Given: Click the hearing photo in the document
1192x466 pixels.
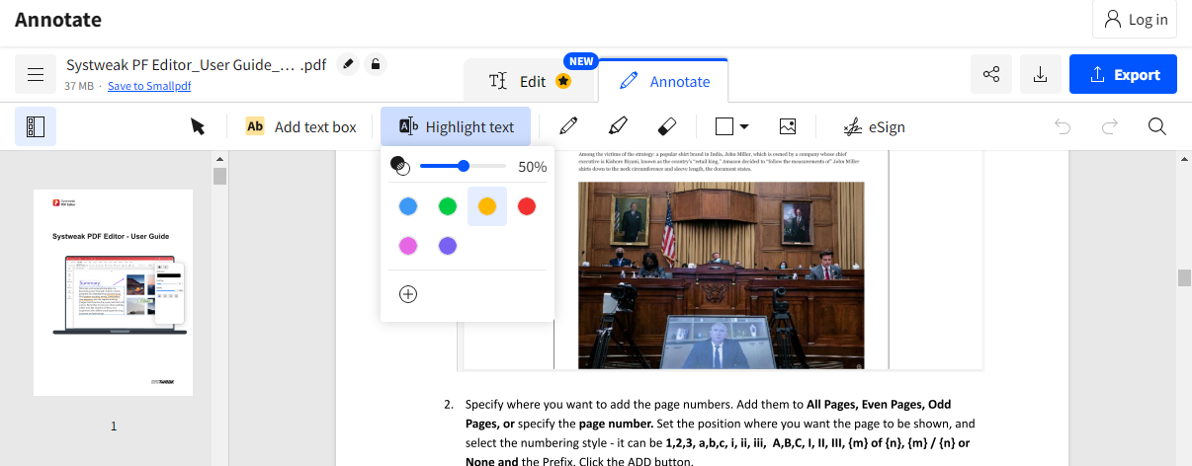Looking at the screenshot, I should click(721, 275).
